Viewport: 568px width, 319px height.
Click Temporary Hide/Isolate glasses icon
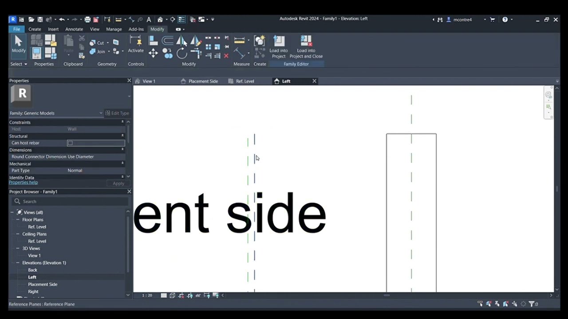[x=198, y=296]
